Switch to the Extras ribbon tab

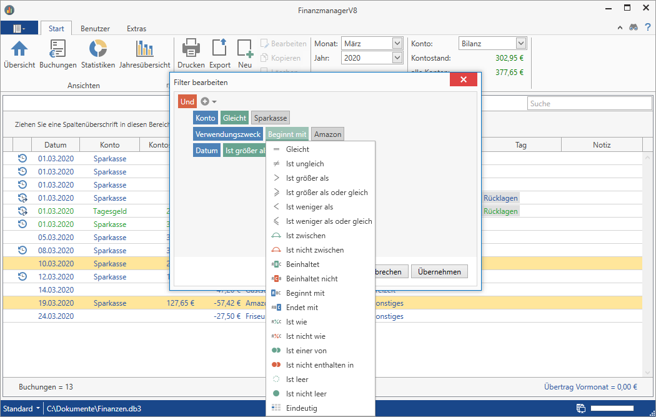(136, 29)
